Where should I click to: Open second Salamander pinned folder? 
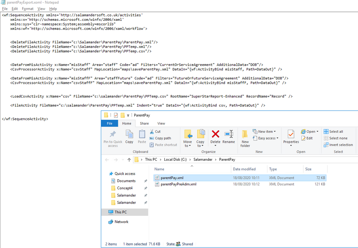point(126,203)
